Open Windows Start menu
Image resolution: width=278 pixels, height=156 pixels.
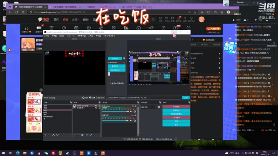[3, 153]
